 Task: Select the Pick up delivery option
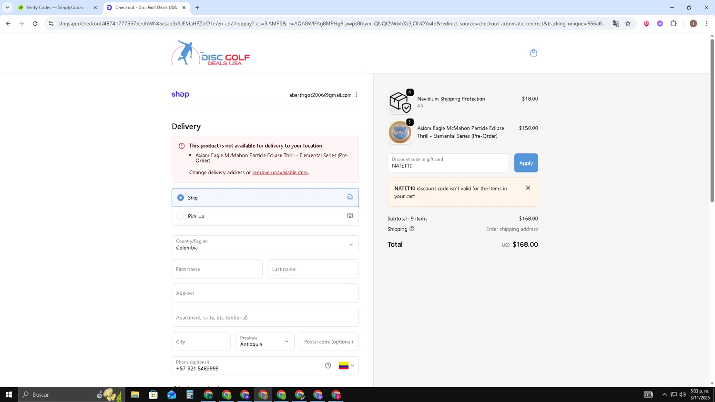tap(265, 216)
